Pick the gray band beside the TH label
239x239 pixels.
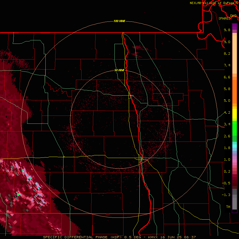click(x=234, y=204)
